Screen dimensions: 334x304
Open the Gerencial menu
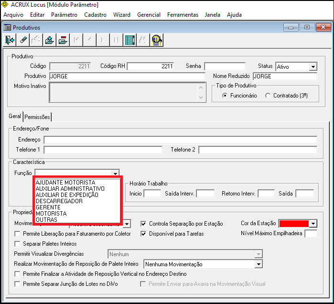pos(149,15)
